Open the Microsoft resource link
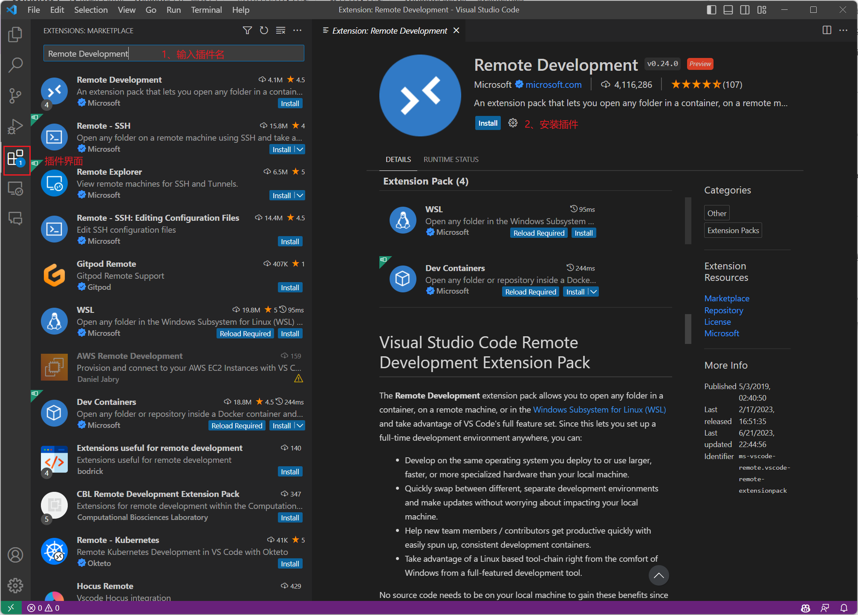858x615 pixels. coord(722,333)
